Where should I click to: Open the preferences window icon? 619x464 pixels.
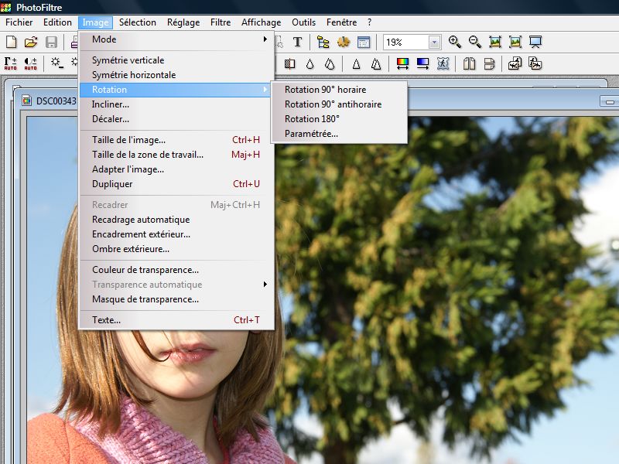pos(364,42)
